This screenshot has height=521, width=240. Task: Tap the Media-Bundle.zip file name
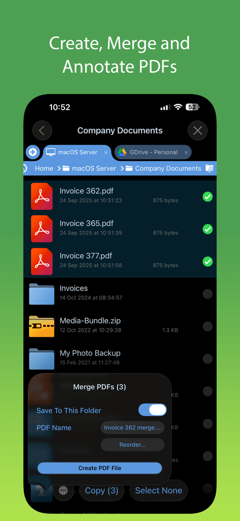coord(90,321)
